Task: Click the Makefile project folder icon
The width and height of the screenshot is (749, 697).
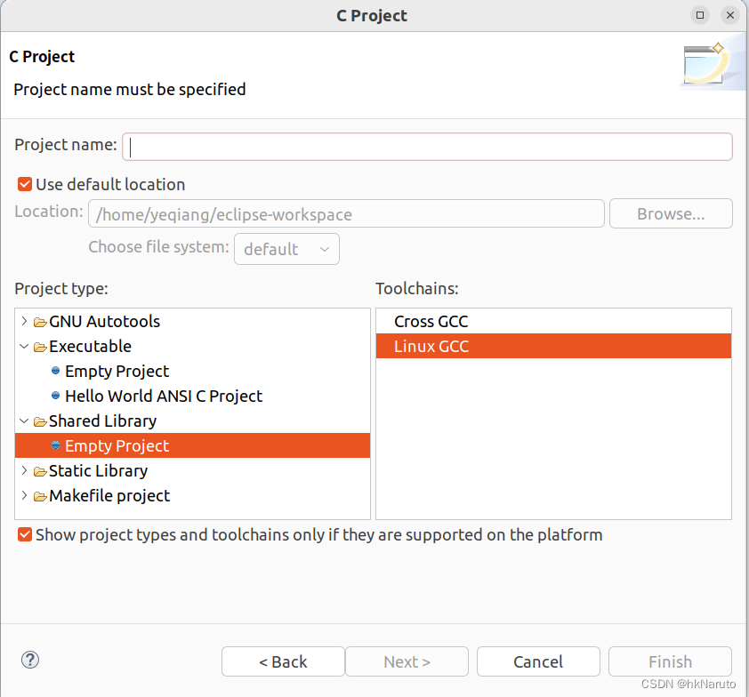Action: coord(40,496)
